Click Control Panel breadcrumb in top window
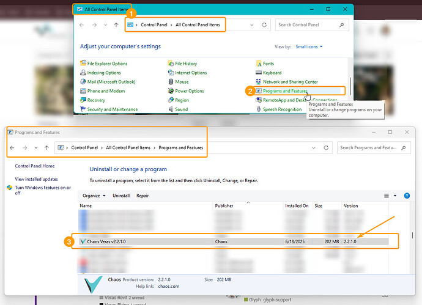Viewport: 422px width, 305px height. pyautogui.click(x=154, y=24)
